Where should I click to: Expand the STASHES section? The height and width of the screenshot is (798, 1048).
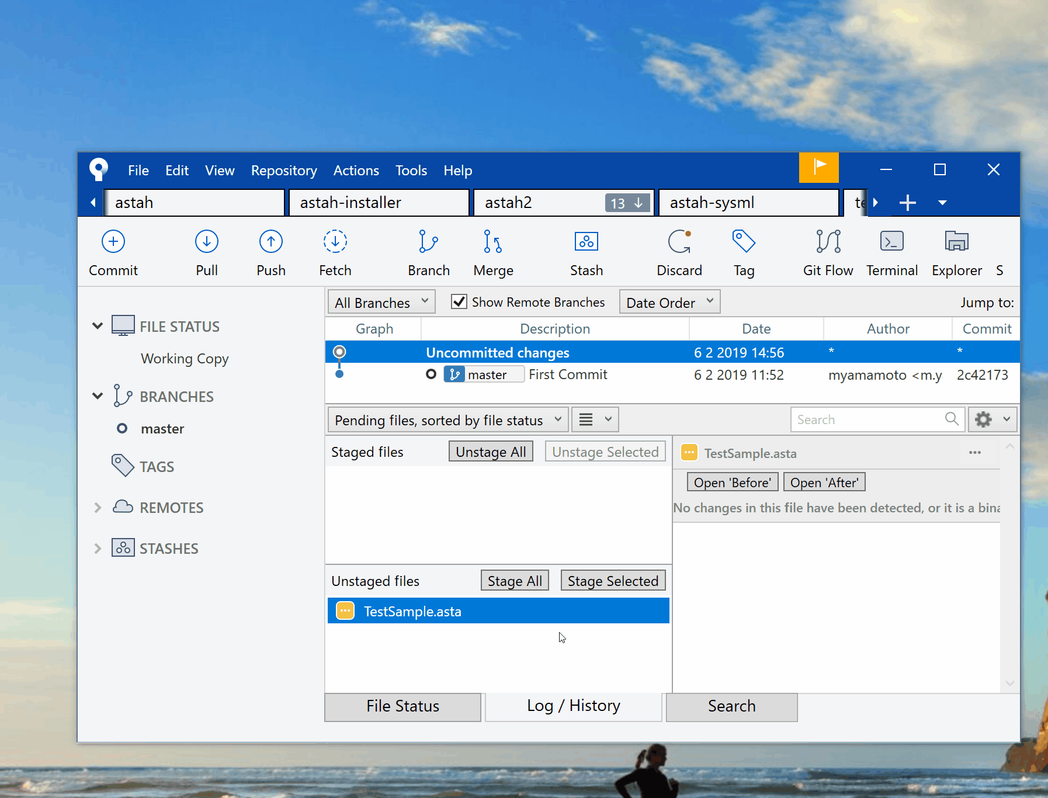click(98, 549)
